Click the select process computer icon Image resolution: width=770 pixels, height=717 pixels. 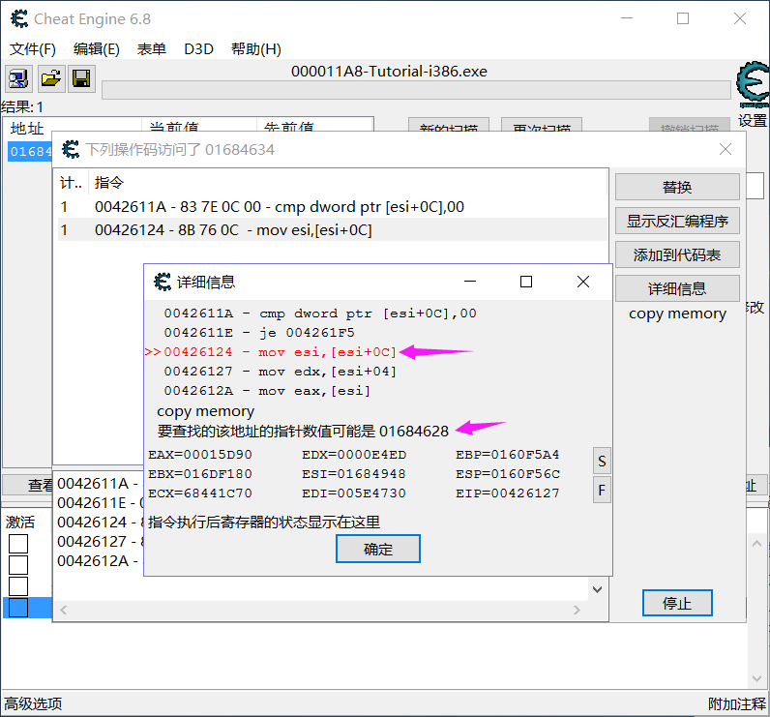coord(18,78)
